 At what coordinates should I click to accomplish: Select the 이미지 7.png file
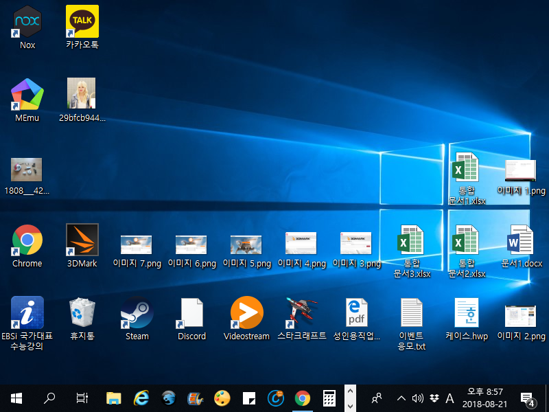click(x=137, y=251)
